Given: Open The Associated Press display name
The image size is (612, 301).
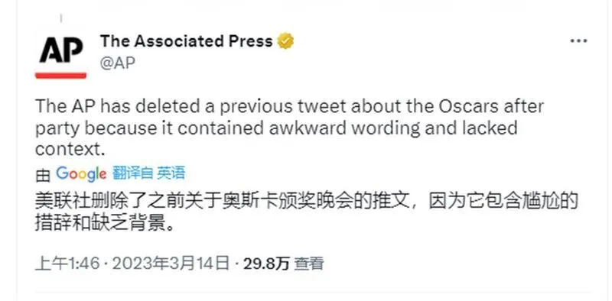Looking at the screenshot, I should pyautogui.click(x=187, y=41).
